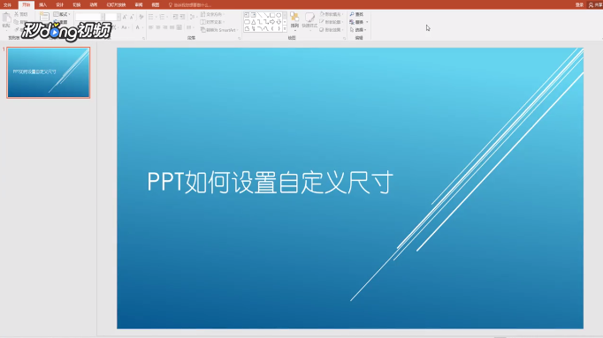Toggle align text right
The width and height of the screenshot is (603, 338).
pos(165,27)
